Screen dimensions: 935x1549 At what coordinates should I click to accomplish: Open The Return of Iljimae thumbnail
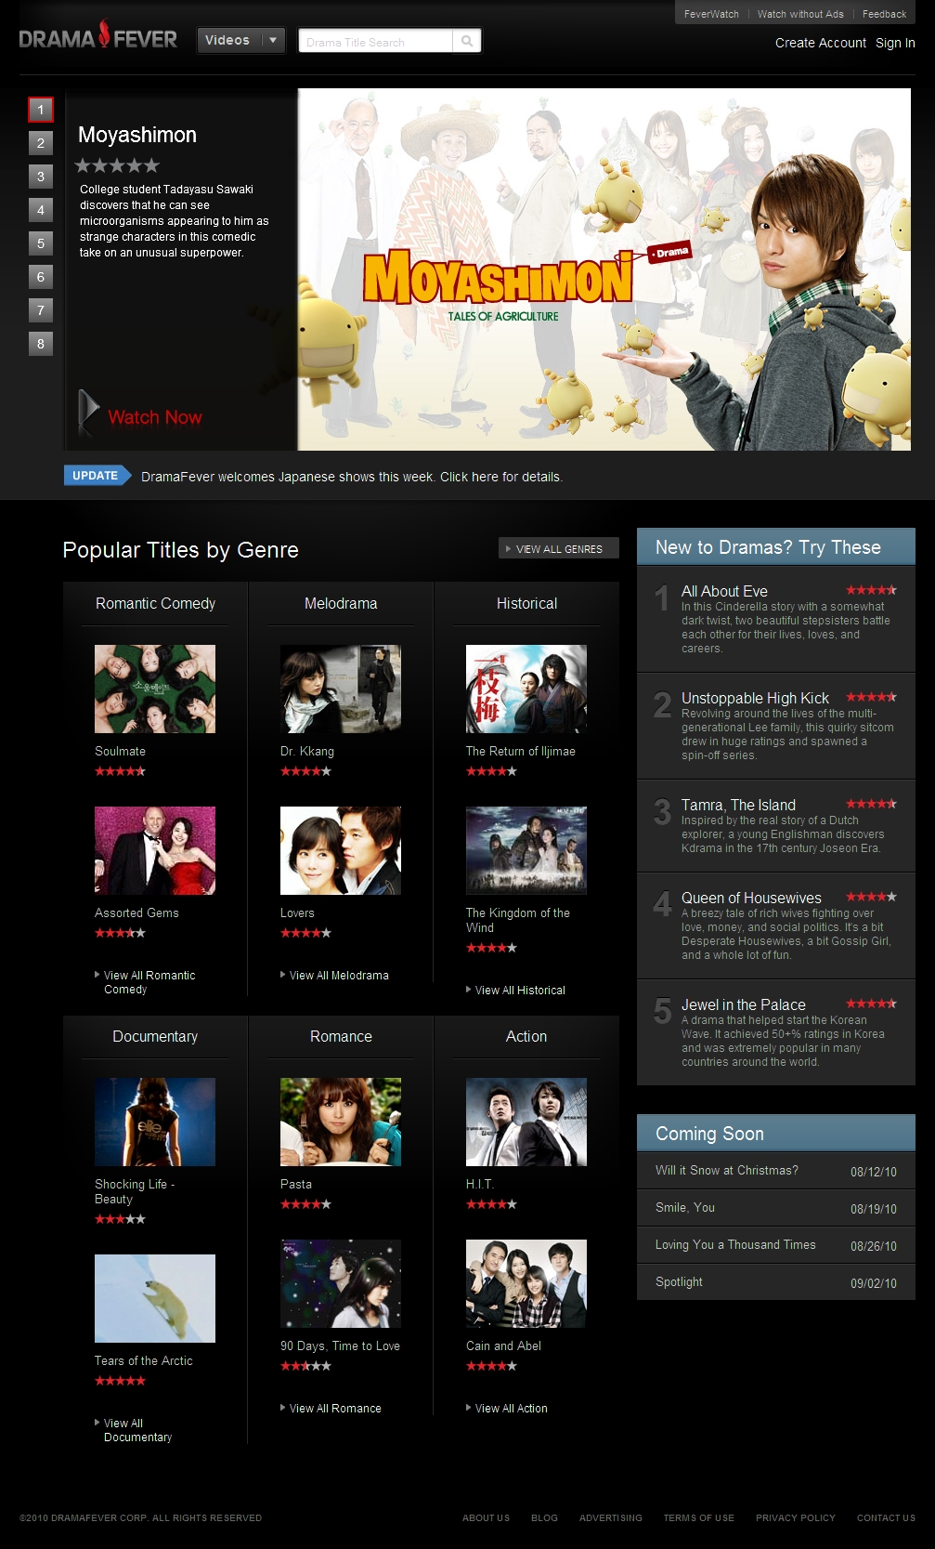tap(526, 689)
